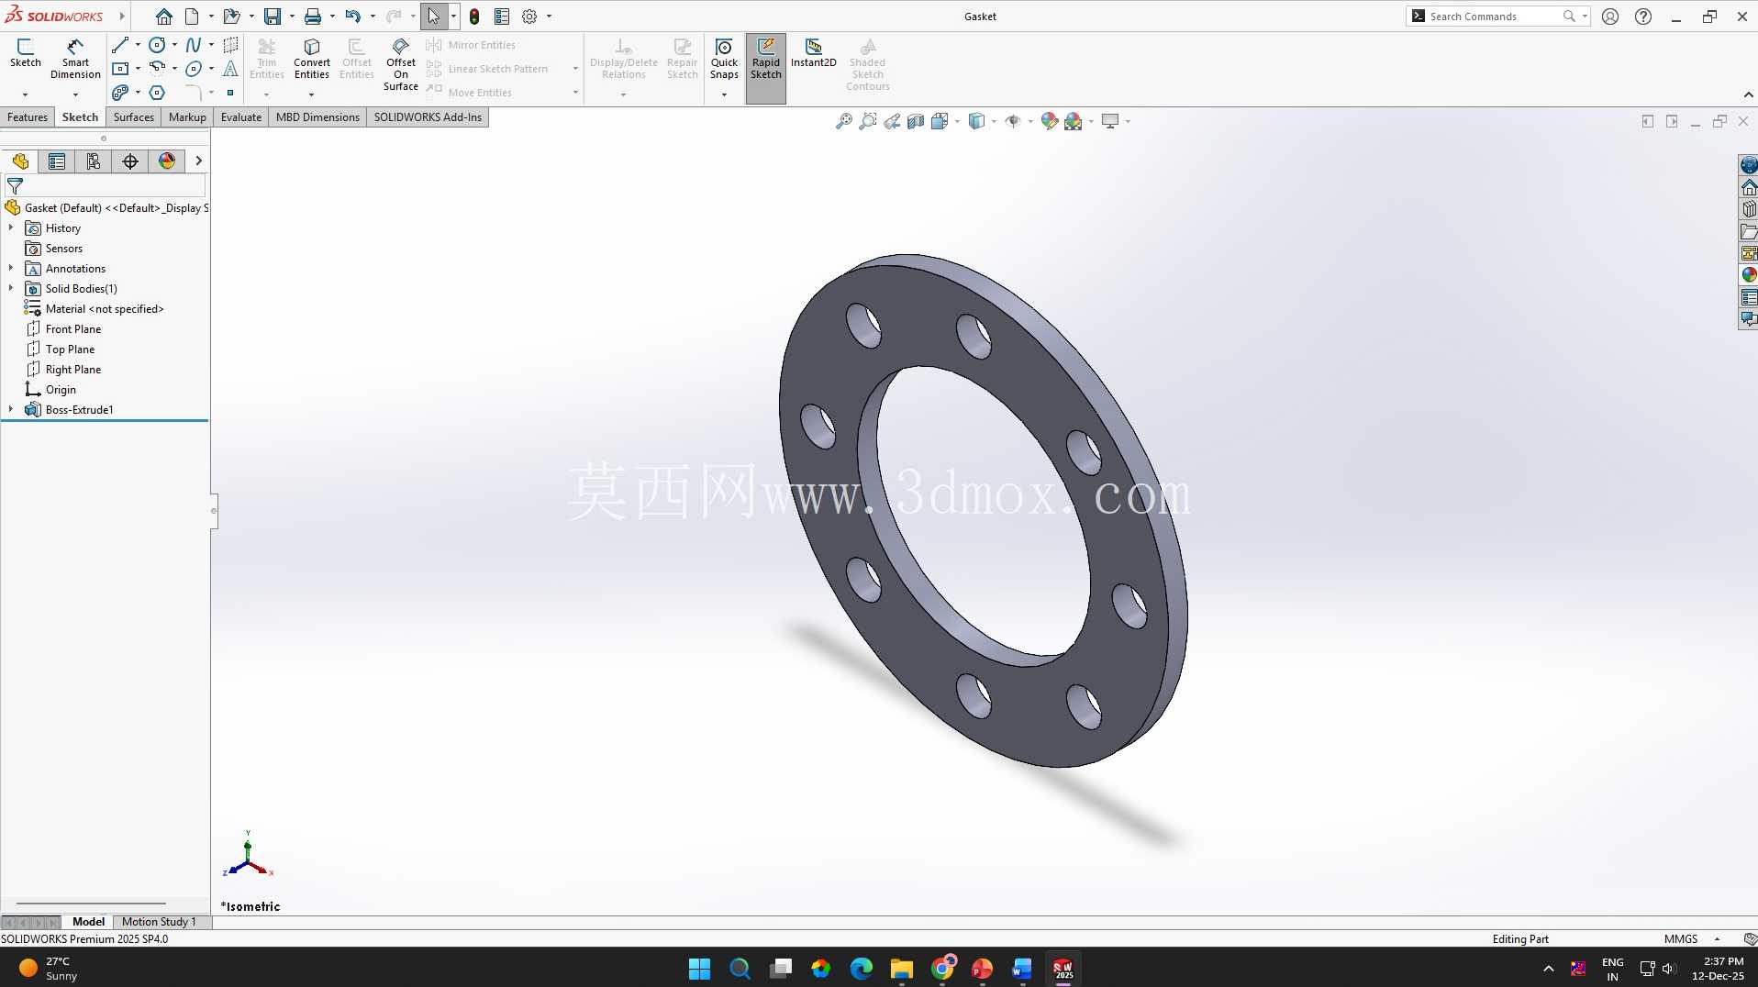1758x987 pixels.
Task: Open File Explorer from taskbar
Action: click(901, 969)
